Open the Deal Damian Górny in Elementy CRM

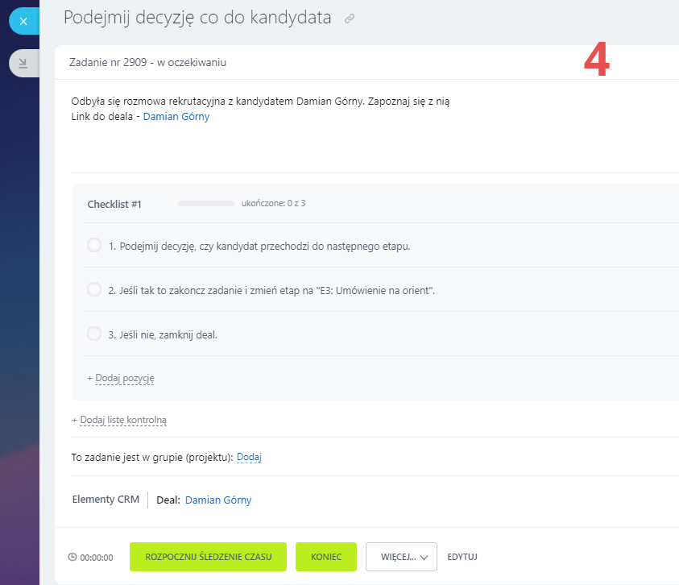tap(217, 500)
